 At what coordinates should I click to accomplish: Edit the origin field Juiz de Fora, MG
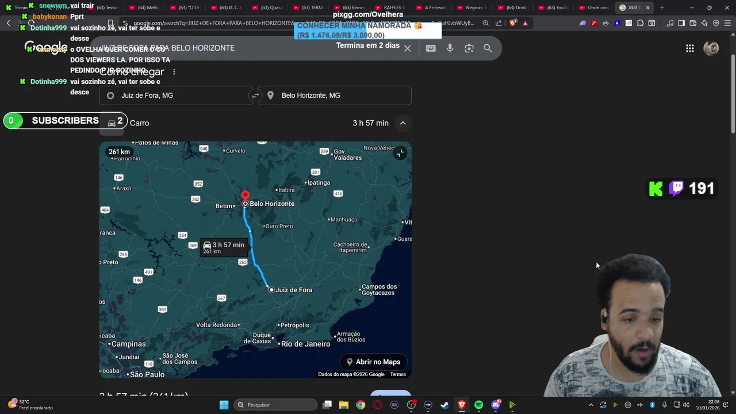coord(176,95)
